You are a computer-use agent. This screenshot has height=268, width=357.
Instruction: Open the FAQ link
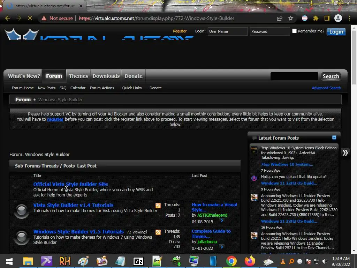click(63, 88)
